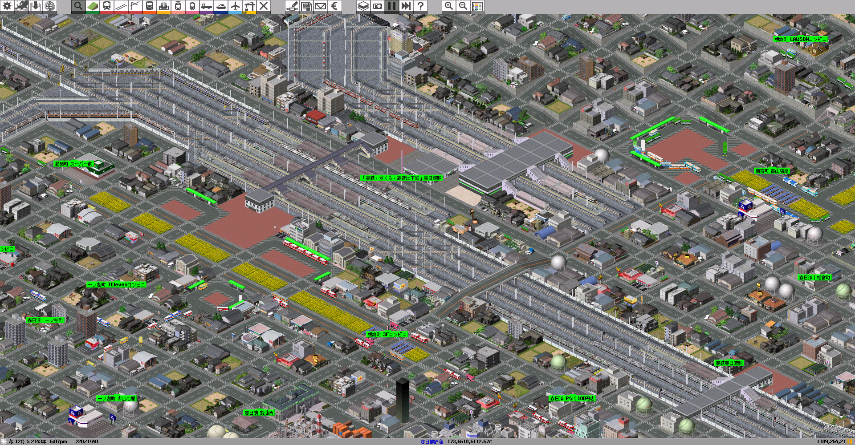
Task: Enable fast forward mode
Action: 406,6
